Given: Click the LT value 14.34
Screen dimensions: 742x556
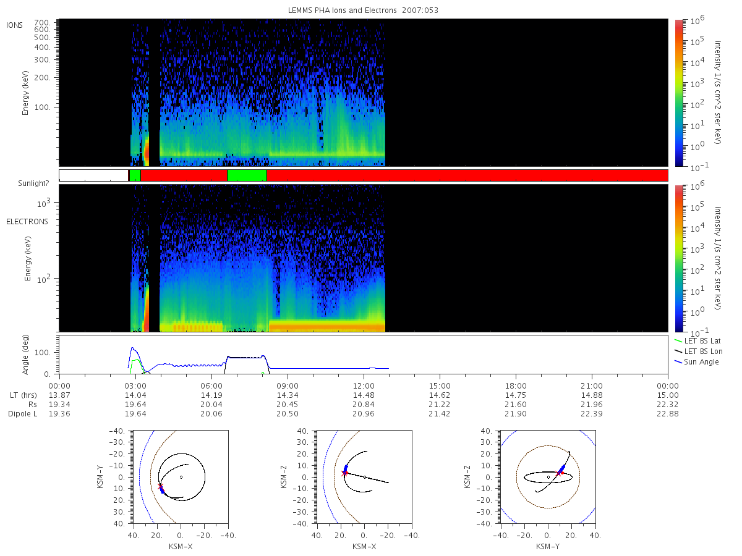Looking at the screenshot, I should 288,395.
